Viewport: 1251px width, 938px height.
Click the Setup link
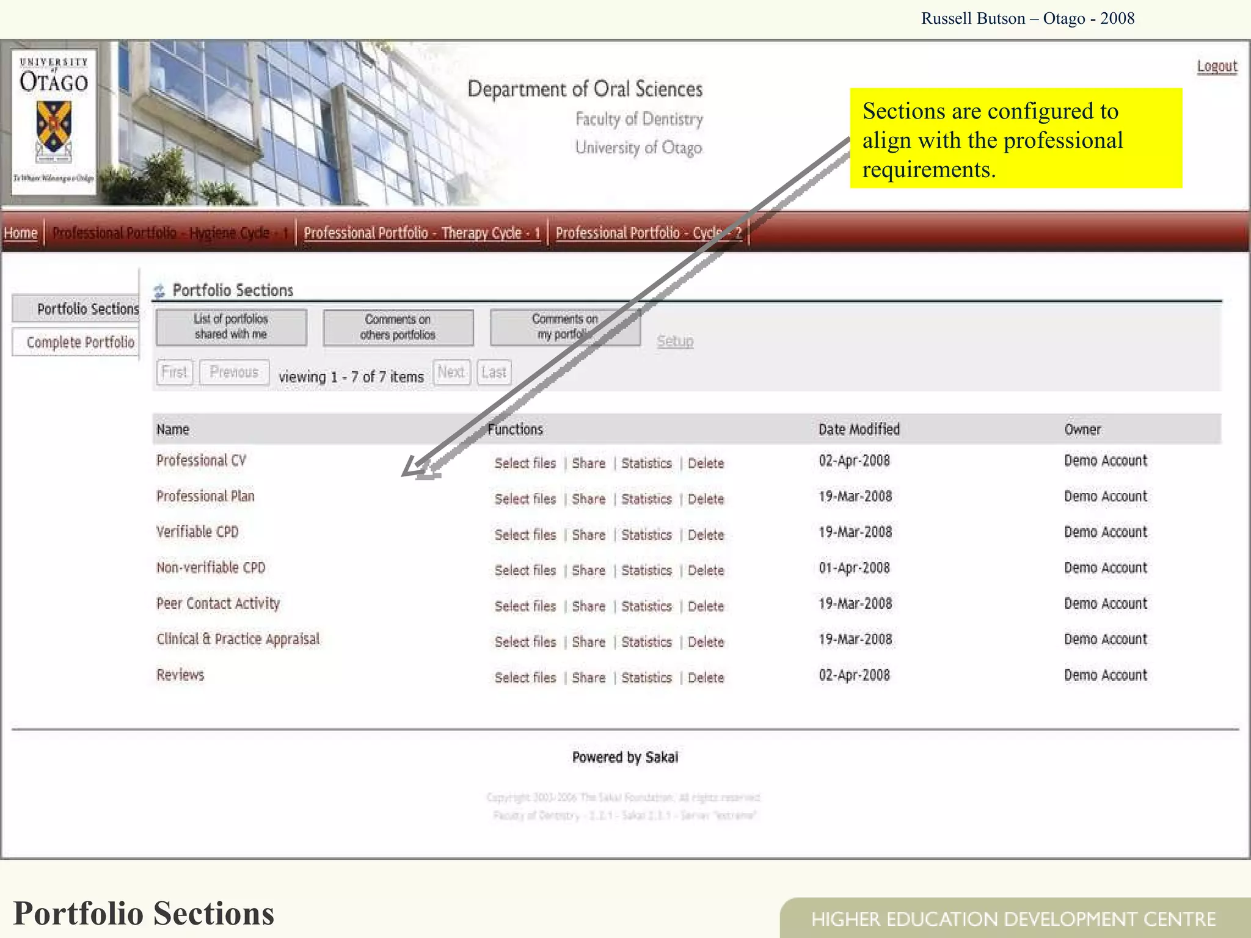coord(674,341)
